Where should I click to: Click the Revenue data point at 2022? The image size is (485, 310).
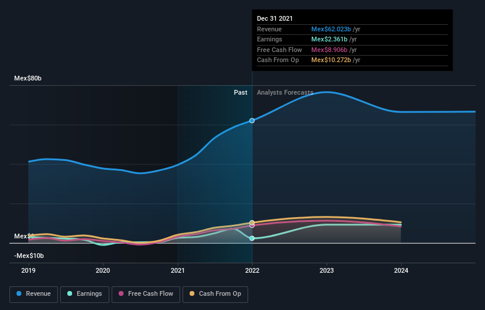[252, 121]
